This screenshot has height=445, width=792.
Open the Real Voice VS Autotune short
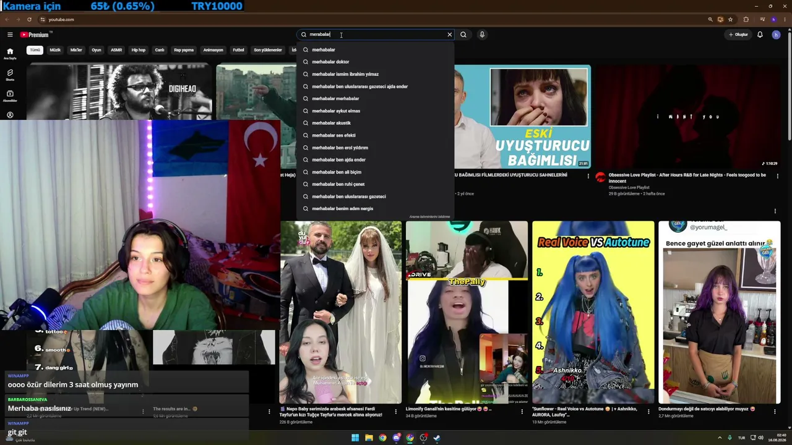(x=593, y=312)
